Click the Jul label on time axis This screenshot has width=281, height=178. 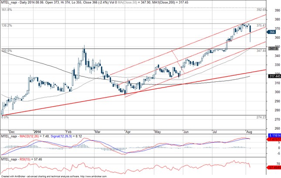click(x=214, y=132)
